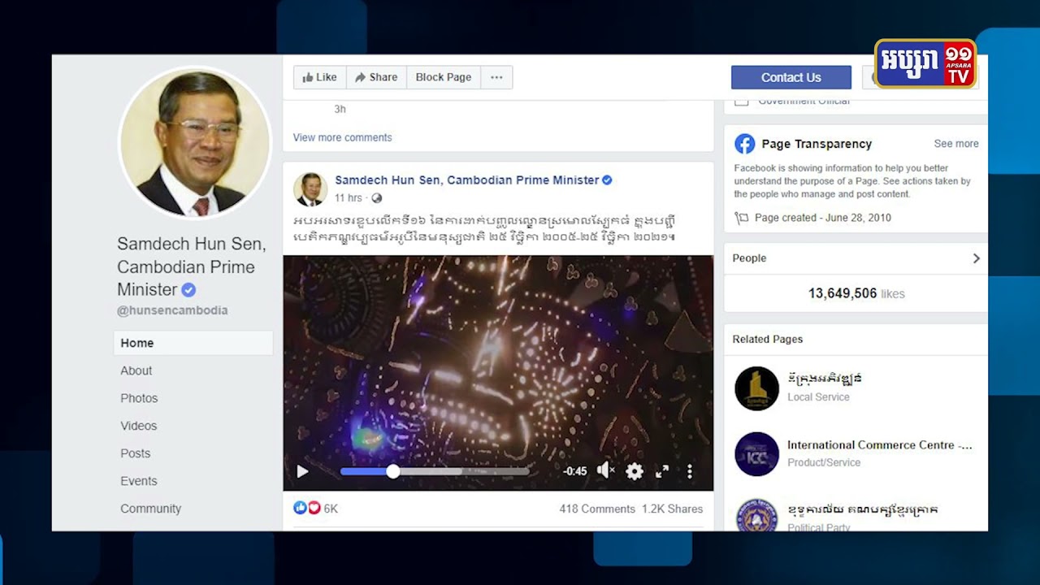
Task: Open post author name Samdech Hun Sen link
Action: 467,180
